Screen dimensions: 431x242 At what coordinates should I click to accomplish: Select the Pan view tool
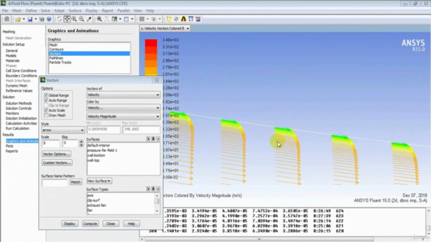click(x=67, y=19)
